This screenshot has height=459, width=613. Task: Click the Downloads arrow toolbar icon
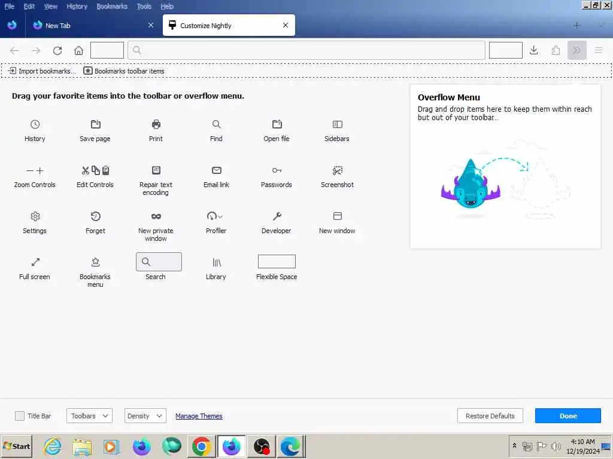[x=533, y=50]
